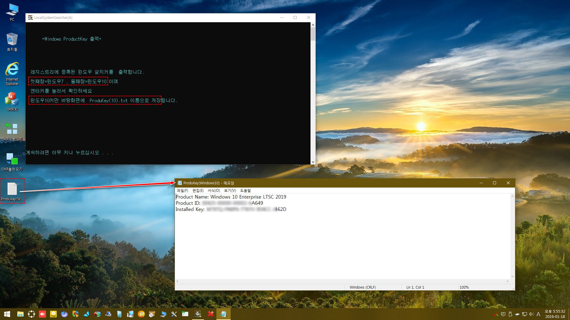Image resolution: width=570 pixels, height=320 pixels.
Task: Launch Internet Explorer from the desktop
Action: (x=12, y=74)
